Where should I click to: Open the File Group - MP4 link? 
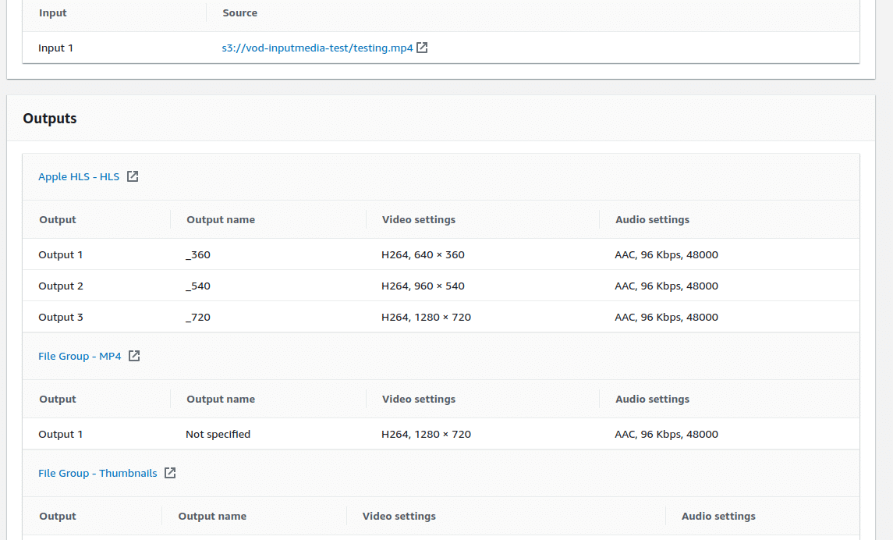(80, 356)
